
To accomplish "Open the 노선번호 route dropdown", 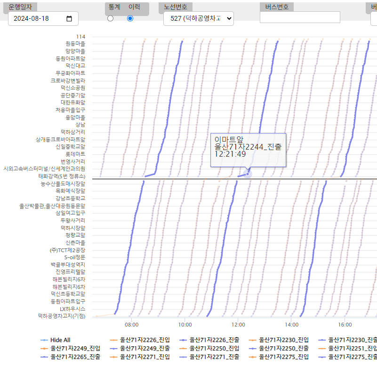I will pyautogui.click(x=198, y=18).
